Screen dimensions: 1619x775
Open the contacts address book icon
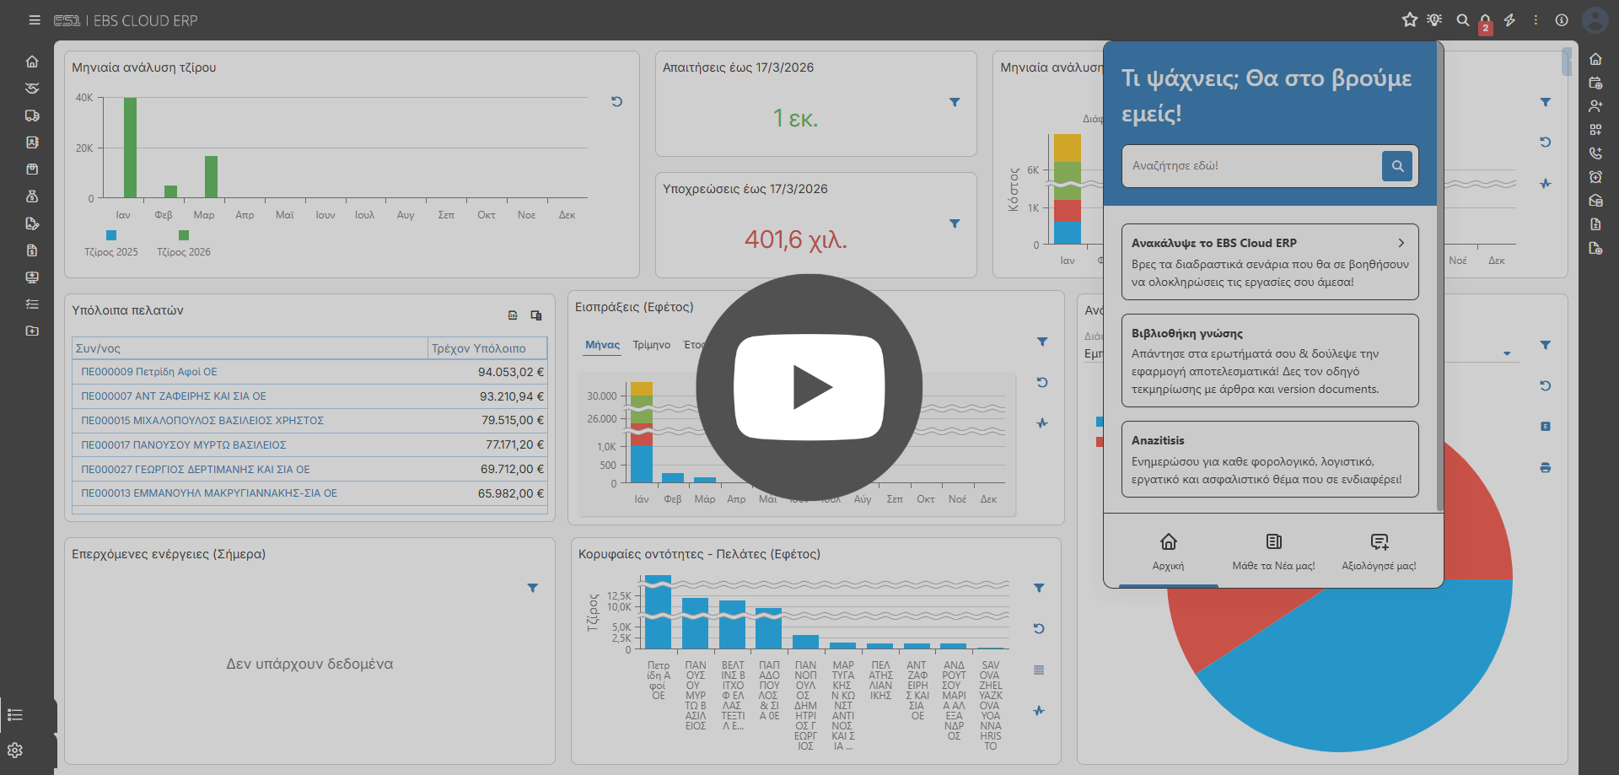pyautogui.click(x=32, y=143)
